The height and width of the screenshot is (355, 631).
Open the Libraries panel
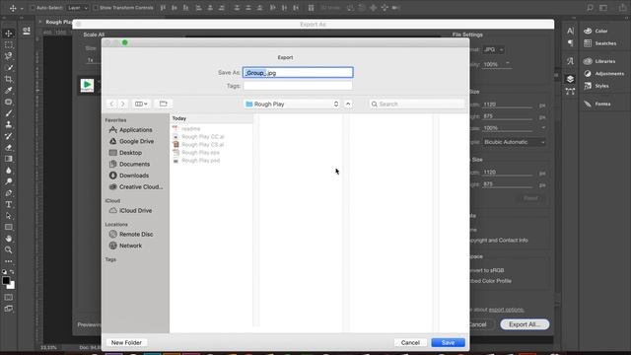click(x=599, y=61)
